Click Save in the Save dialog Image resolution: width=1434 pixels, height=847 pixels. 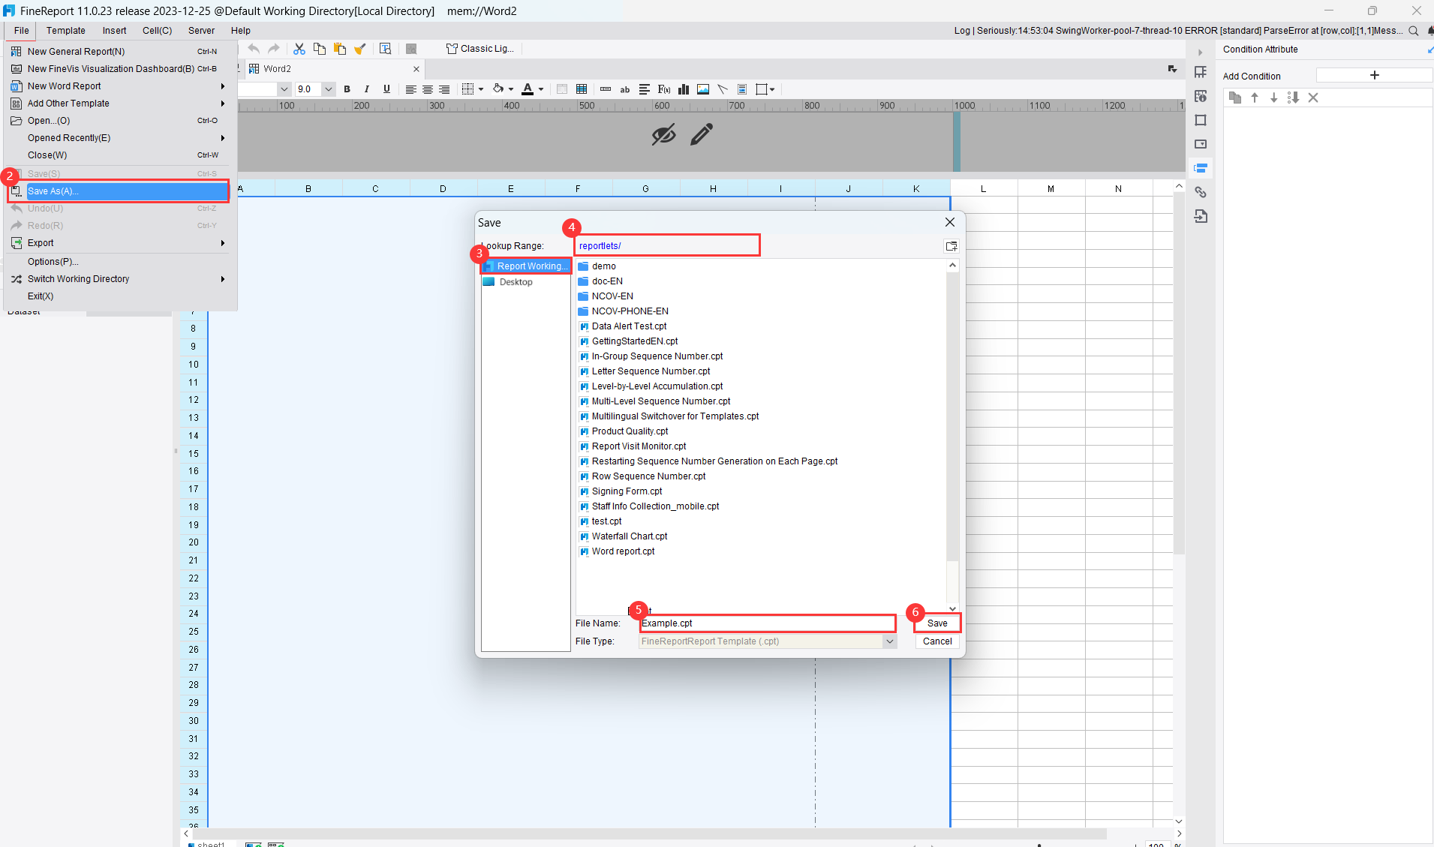[x=937, y=623]
